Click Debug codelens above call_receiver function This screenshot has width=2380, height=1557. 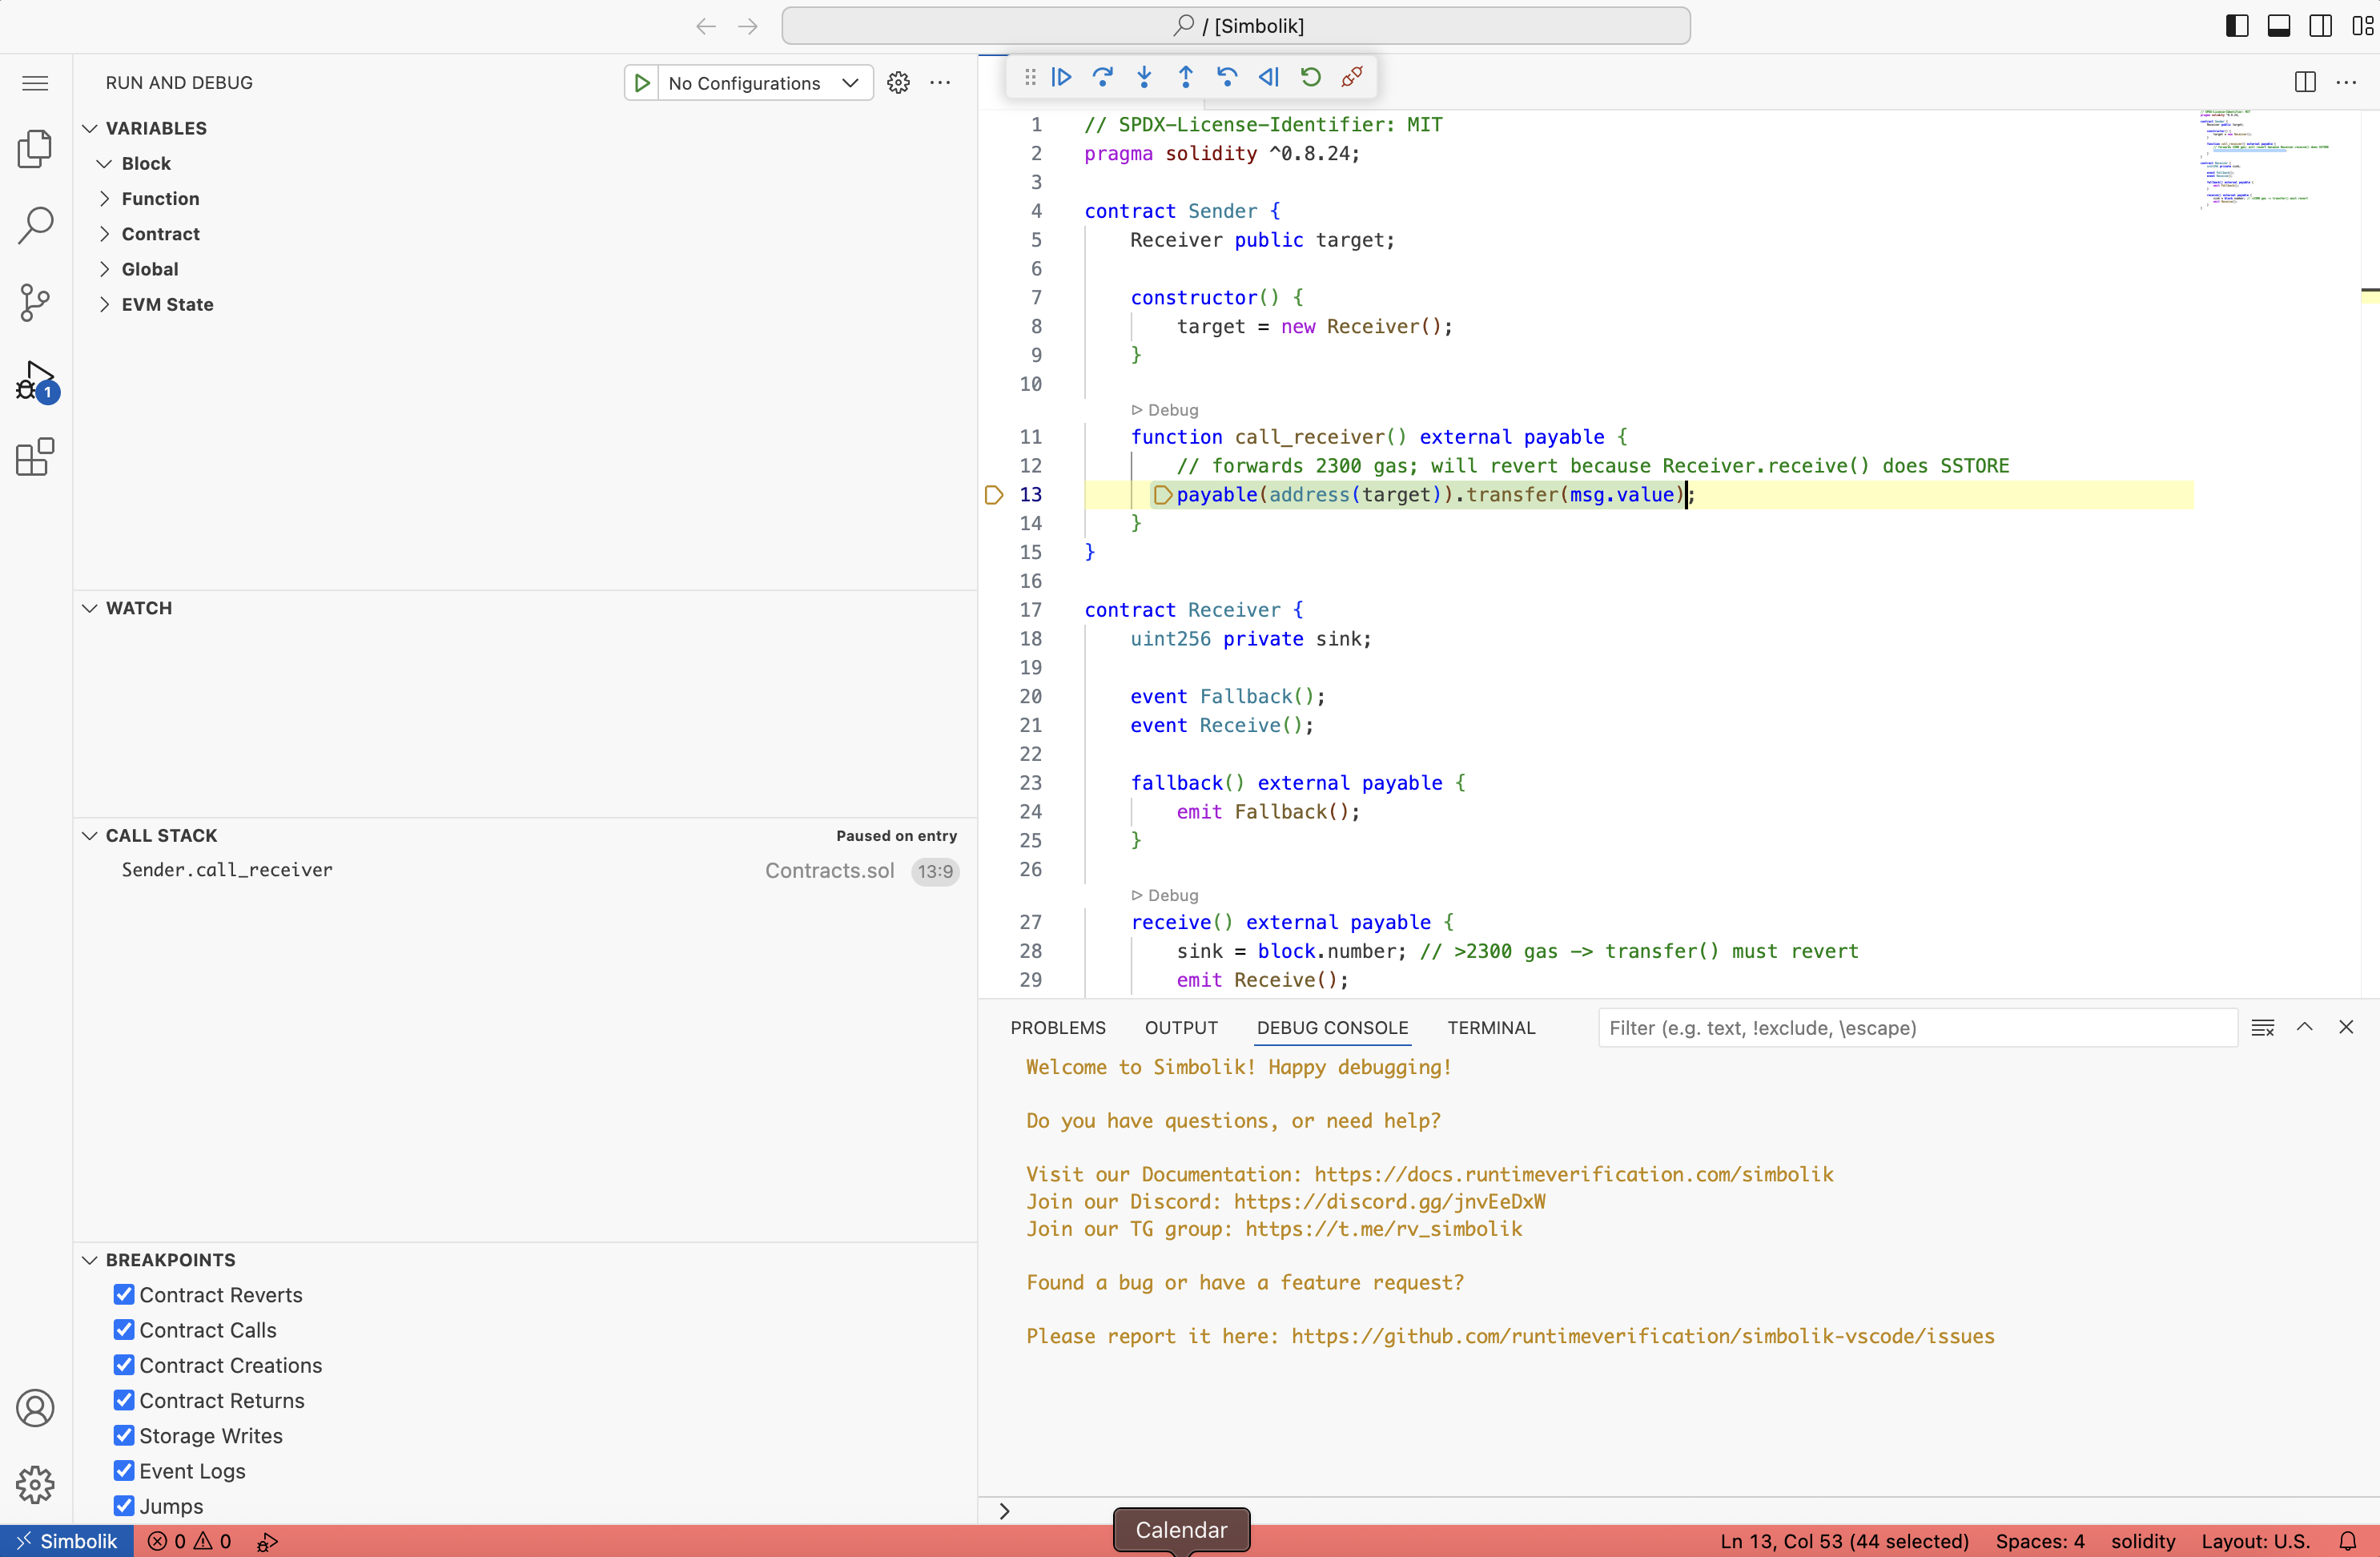coord(1165,410)
